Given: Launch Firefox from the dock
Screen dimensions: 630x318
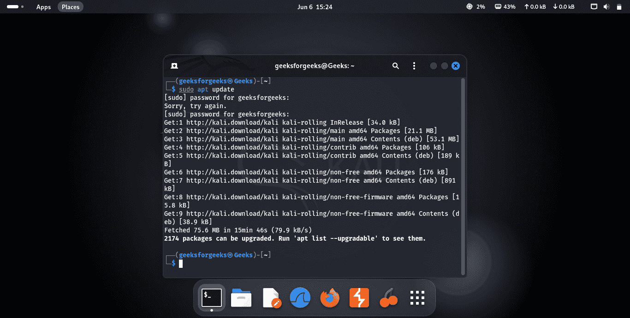Looking at the screenshot, I should 329,298.
